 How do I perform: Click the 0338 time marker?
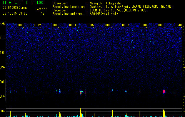(143, 25)
